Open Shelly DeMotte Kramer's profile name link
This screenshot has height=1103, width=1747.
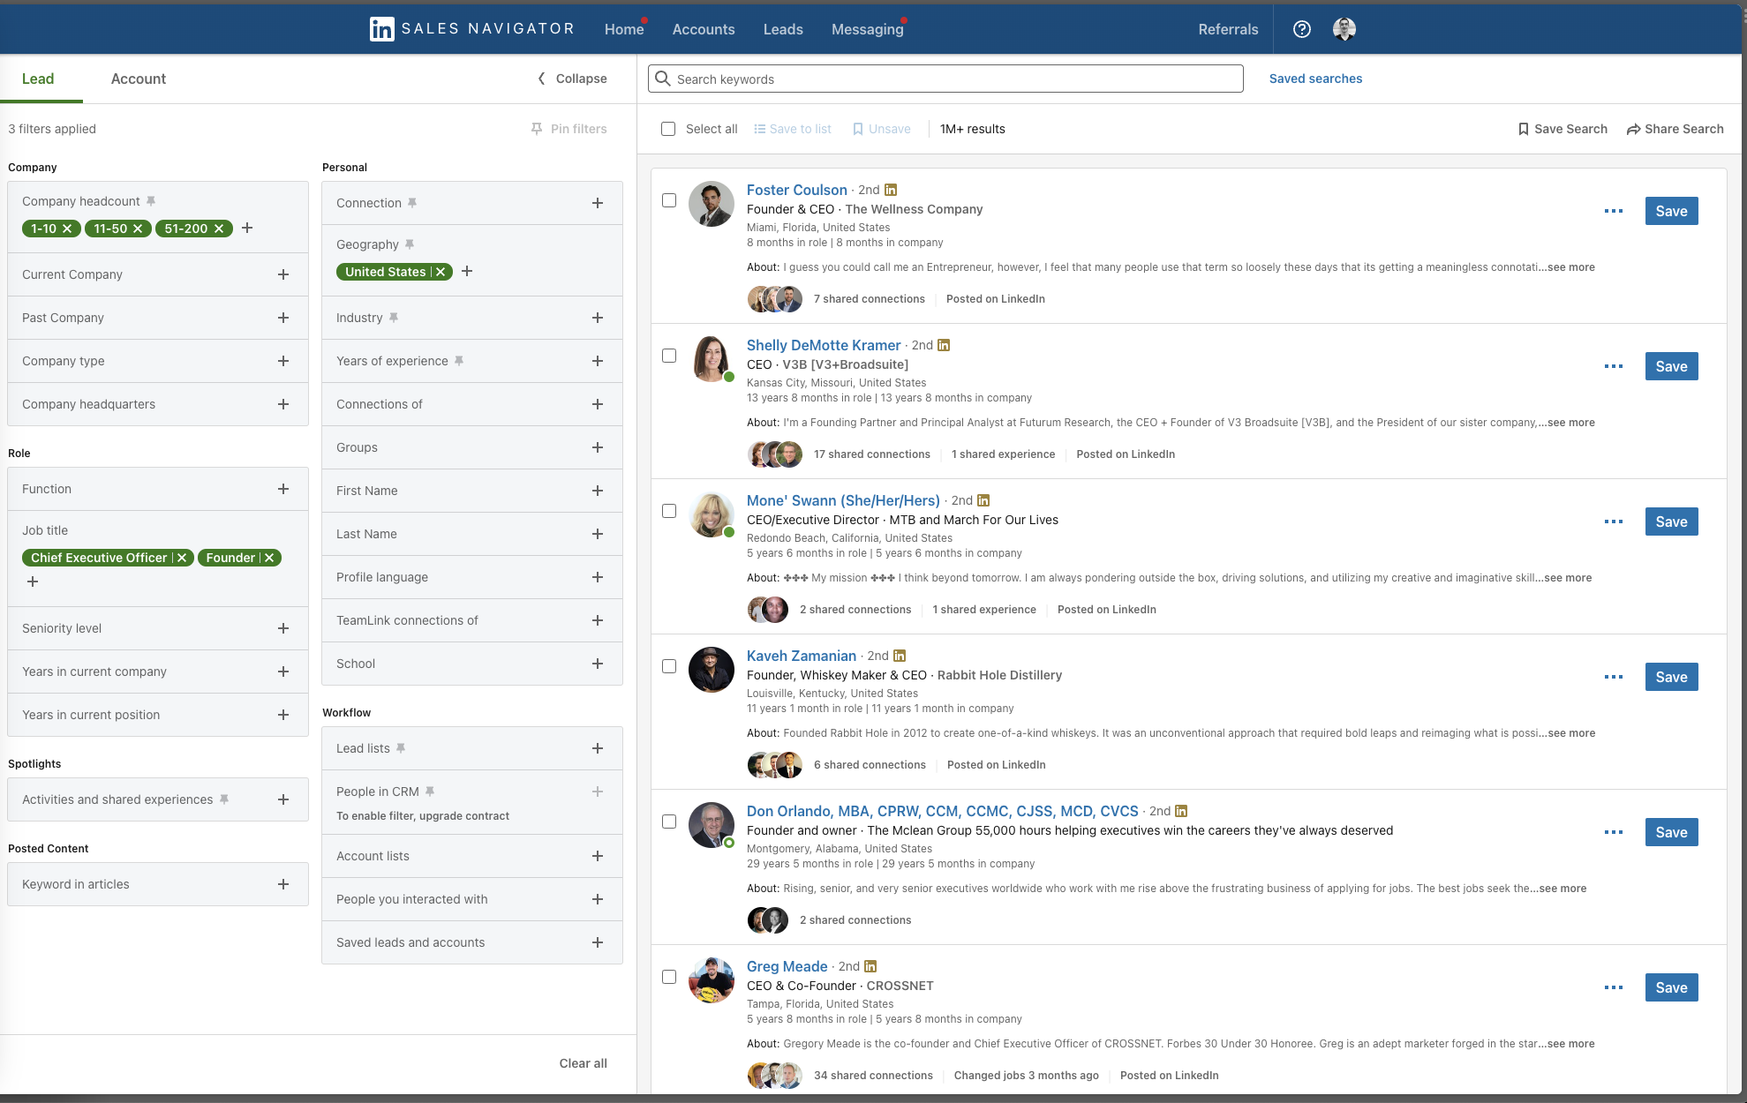[x=824, y=345]
